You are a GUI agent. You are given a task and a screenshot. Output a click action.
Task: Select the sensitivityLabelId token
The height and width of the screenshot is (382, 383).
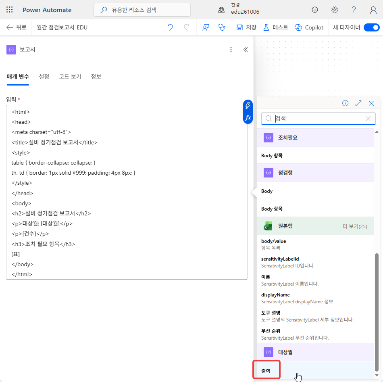pos(315,262)
